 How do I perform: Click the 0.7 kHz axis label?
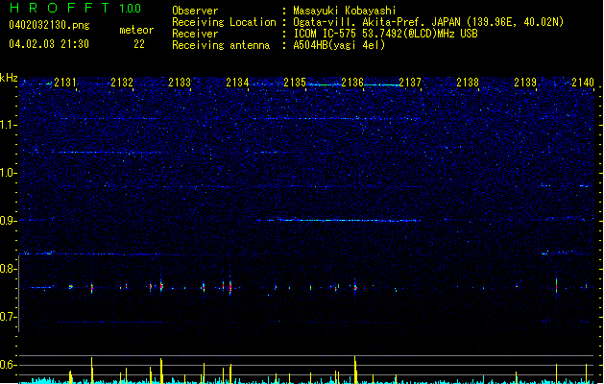click(x=8, y=317)
